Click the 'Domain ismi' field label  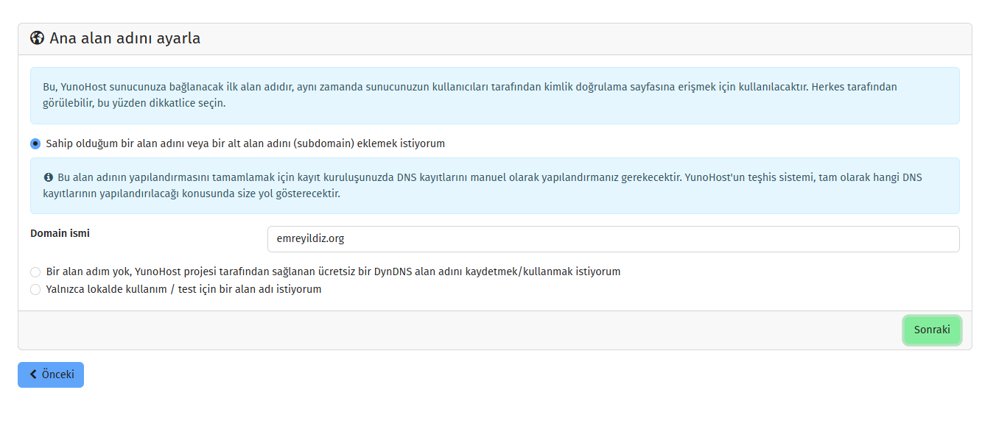click(x=60, y=233)
